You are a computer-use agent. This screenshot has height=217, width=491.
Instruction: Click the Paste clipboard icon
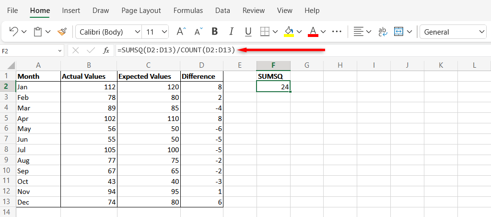(x=38, y=32)
